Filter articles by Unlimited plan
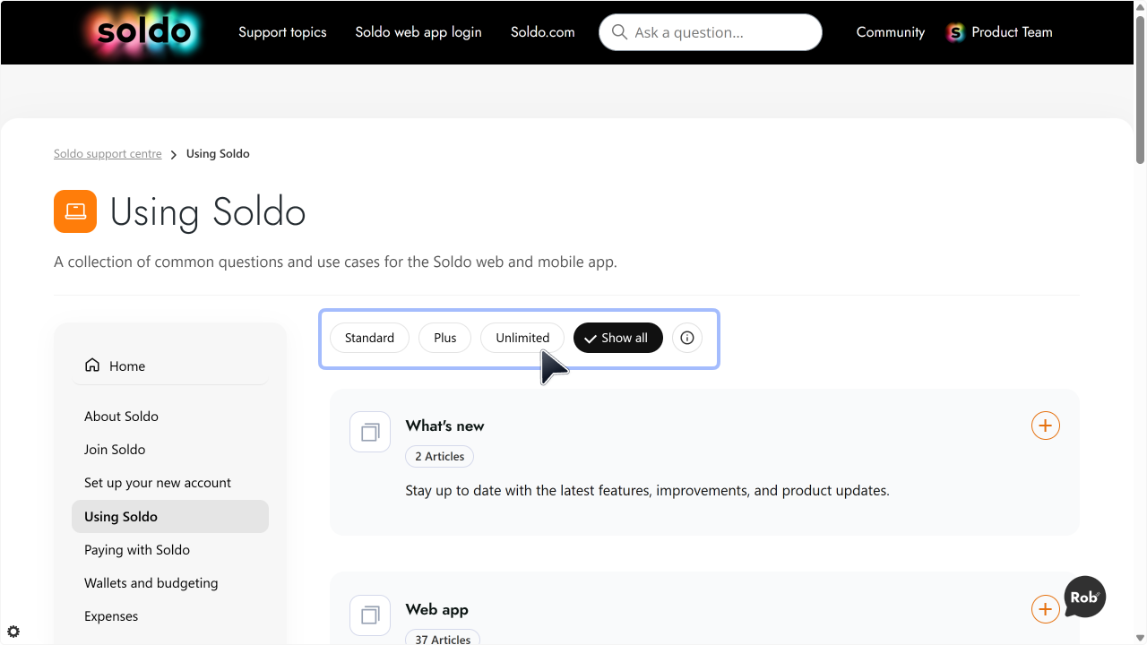The image size is (1147, 645). coord(522,338)
